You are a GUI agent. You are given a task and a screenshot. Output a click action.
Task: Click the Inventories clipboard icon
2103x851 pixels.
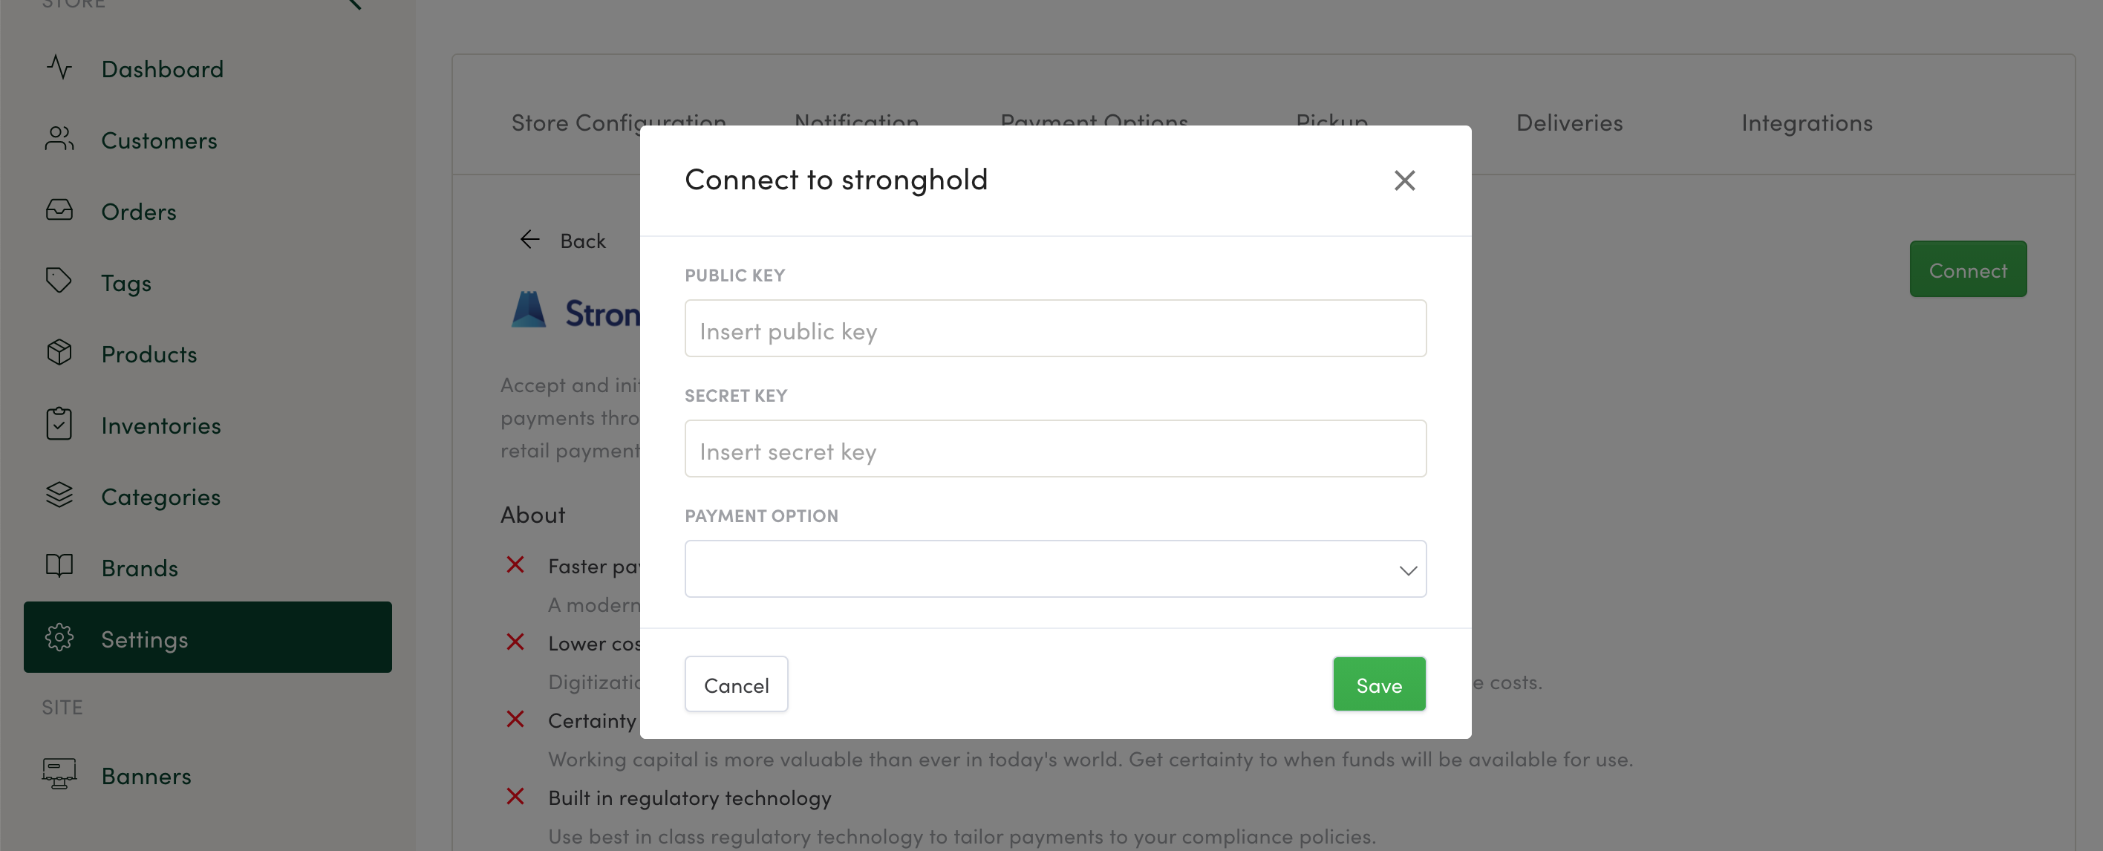click(59, 424)
